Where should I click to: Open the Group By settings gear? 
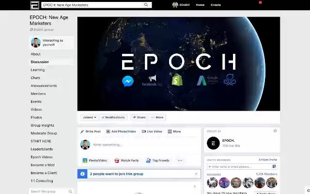click(x=275, y=130)
